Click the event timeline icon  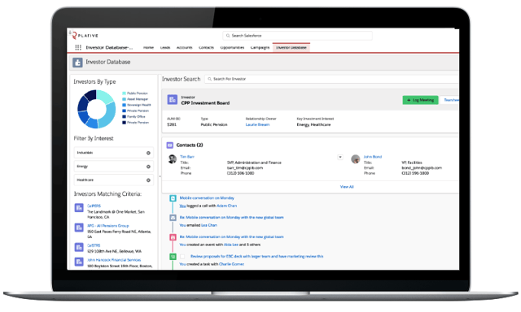pos(173,237)
